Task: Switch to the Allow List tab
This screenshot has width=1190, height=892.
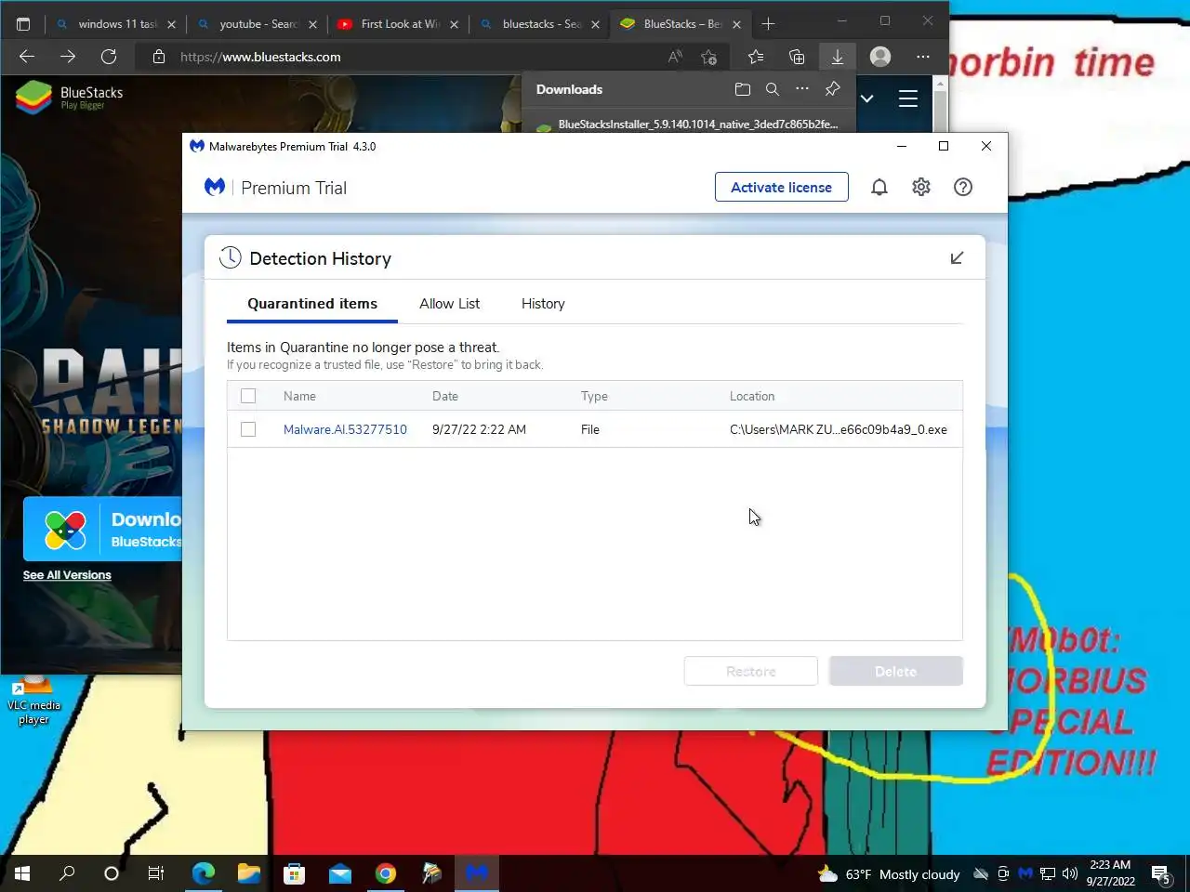Action: pos(449,304)
